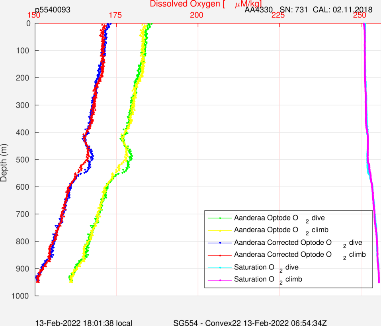Click the magenta line sample in legend
The image size is (381, 326).
220,280
